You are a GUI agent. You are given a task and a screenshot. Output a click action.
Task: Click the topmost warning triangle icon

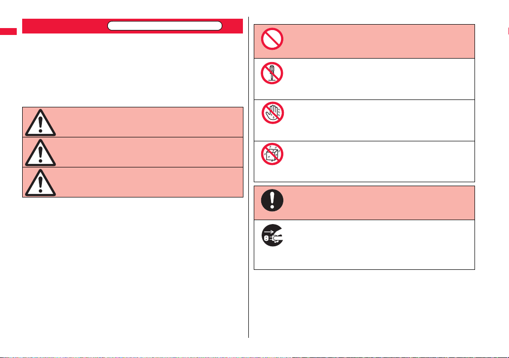(x=40, y=122)
